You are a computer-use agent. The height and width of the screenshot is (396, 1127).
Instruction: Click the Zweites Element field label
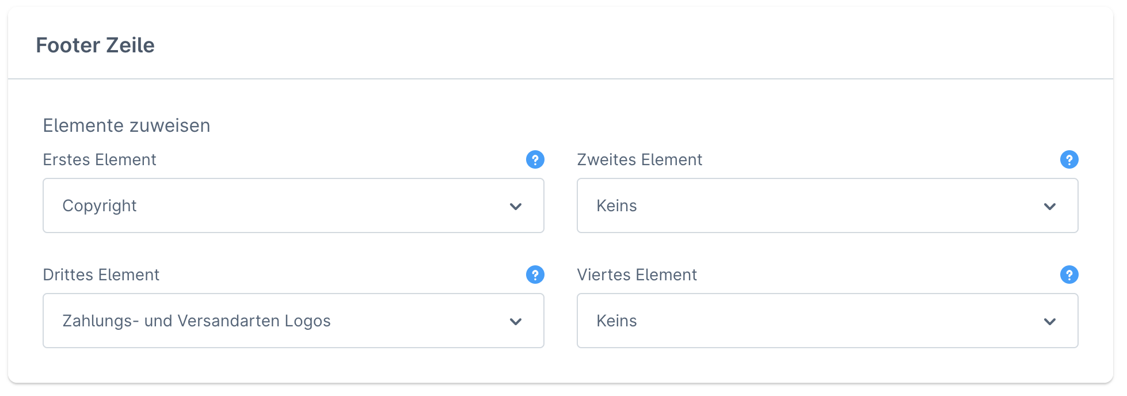(x=639, y=159)
